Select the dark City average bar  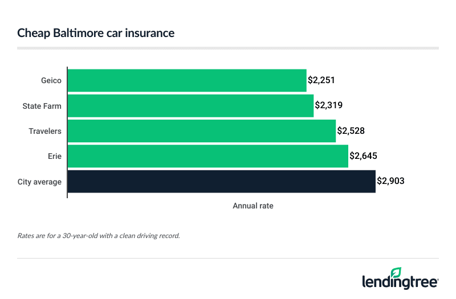[x=222, y=181]
